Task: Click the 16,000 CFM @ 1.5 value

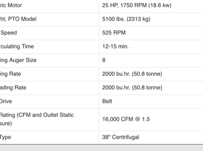Action: pos(126,119)
